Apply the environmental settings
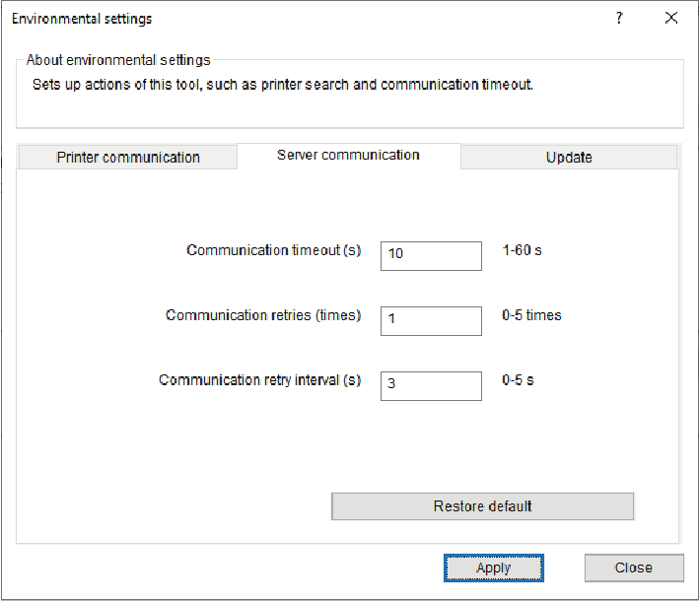The image size is (700, 601). point(493,568)
